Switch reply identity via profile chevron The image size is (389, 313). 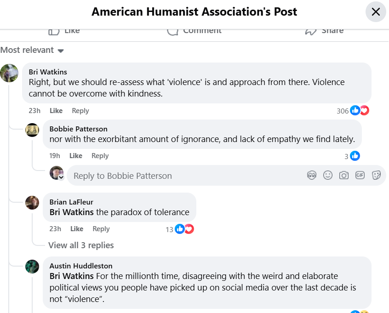(61, 177)
